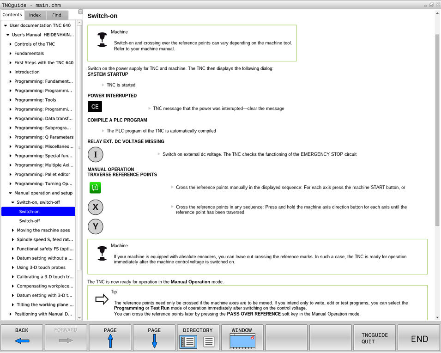The width and height of the screenshot is (441, 353).
Task: Expand First Steps with the TNC 640
Action: pos(11,63)
